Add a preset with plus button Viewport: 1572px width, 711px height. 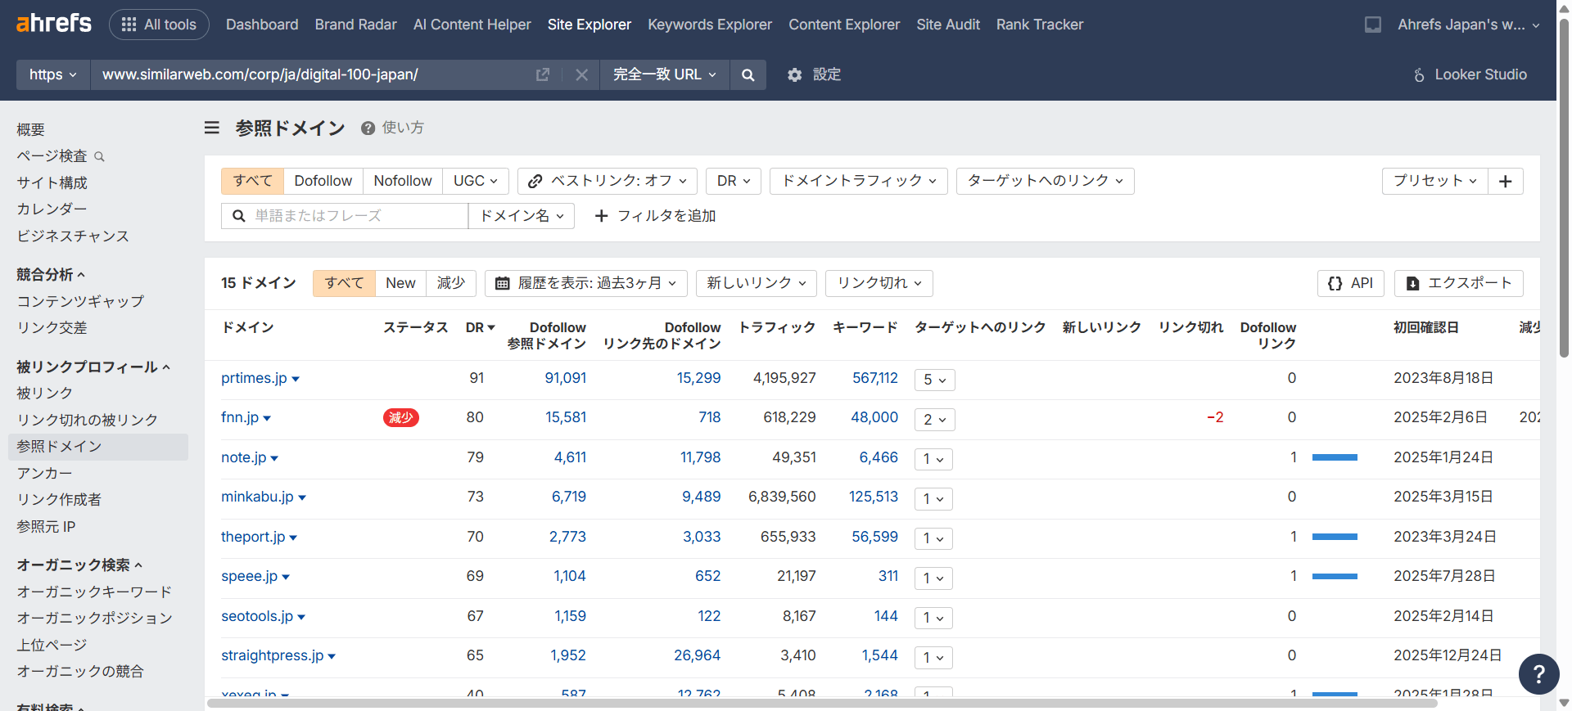pos(1506,181)
